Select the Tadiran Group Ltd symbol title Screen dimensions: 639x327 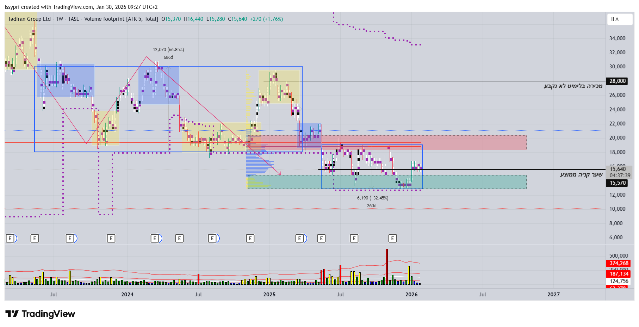(x=29, y=19)
